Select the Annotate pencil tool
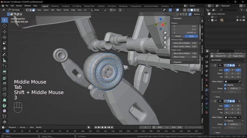This screenshot has height=138, width=247. (x=4, y=54)
